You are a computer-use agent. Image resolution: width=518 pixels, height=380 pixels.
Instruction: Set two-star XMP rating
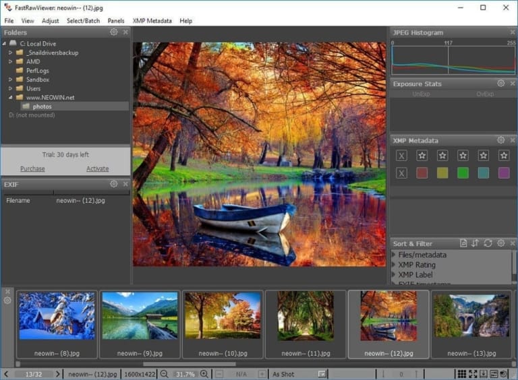pyautogui.click(x=442, y=156)
